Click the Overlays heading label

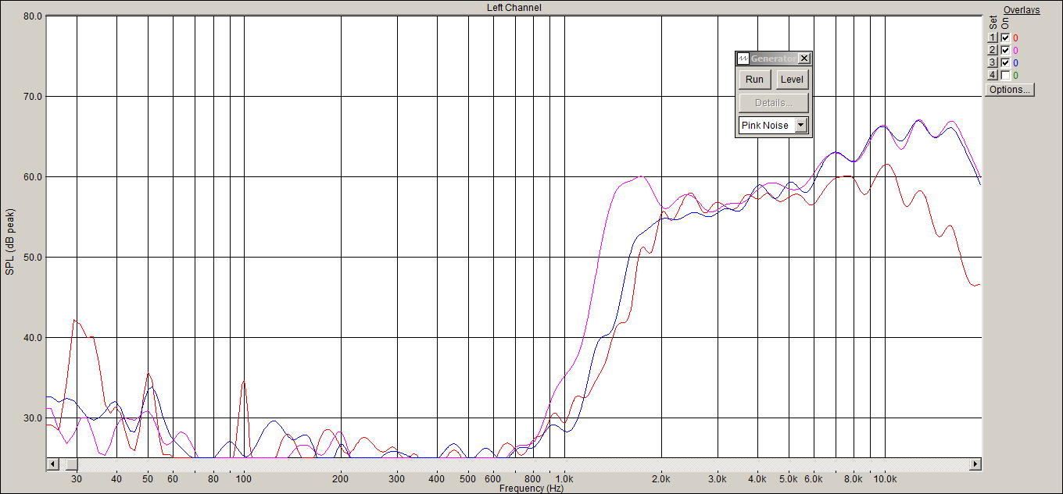pos(1022,10)
